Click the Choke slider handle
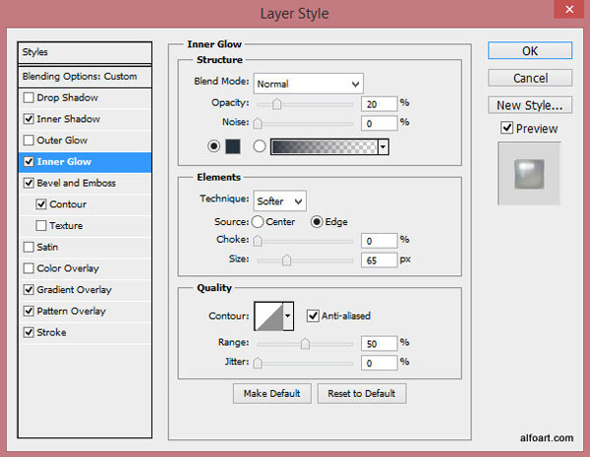The image size is (590, 457). (x=258, y=241)
